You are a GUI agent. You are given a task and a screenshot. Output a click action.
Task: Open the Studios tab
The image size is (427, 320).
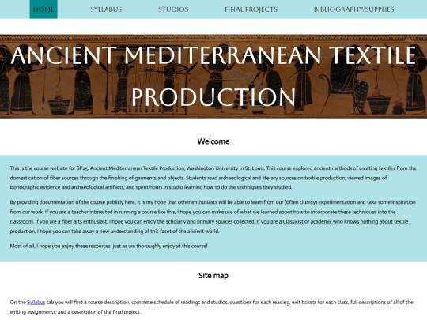(173, 9)
